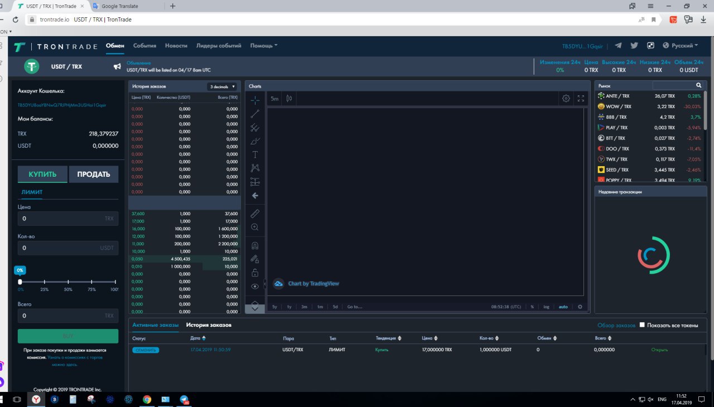The height and width of the screenshot is (407, 714).
Task: Check the 'Показать все токены' checkbox
Action: [x=642, y=324]
